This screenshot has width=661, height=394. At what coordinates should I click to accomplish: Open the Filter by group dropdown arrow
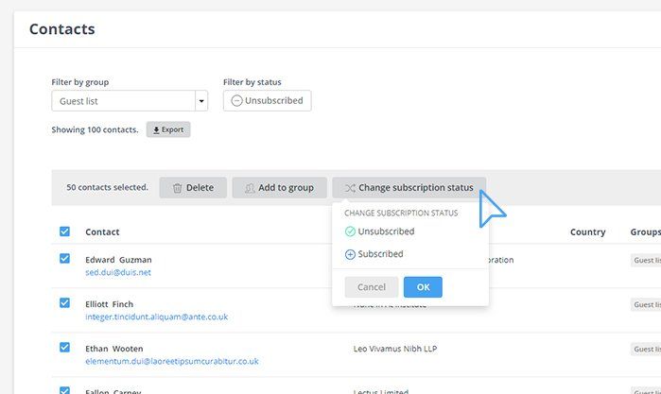coord(201,101)
